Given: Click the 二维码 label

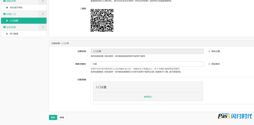Looking at the screenshot, I should [83, 9].
